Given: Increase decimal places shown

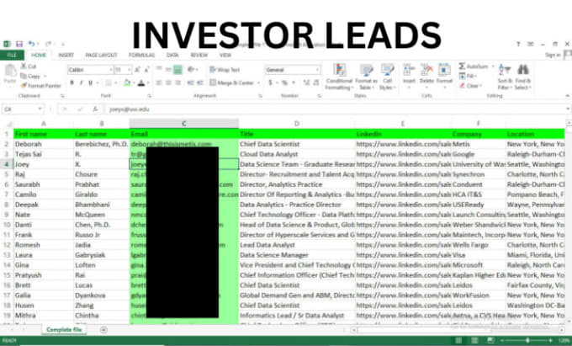Looking at the screenshot, I should [306, 83].
